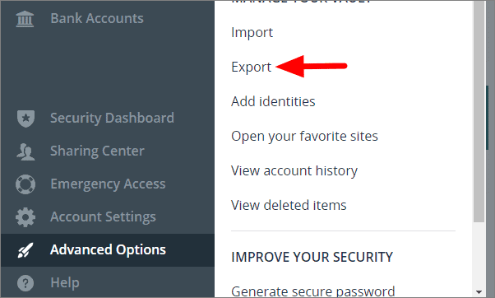Click the Import link
Image resolution: width=495 pixels, height=298 pixels.
pos(252,33)
